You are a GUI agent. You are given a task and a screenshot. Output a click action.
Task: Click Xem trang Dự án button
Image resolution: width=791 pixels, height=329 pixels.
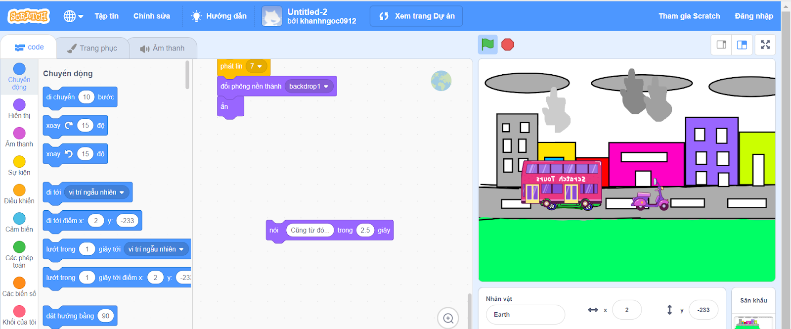coord(416,16)
